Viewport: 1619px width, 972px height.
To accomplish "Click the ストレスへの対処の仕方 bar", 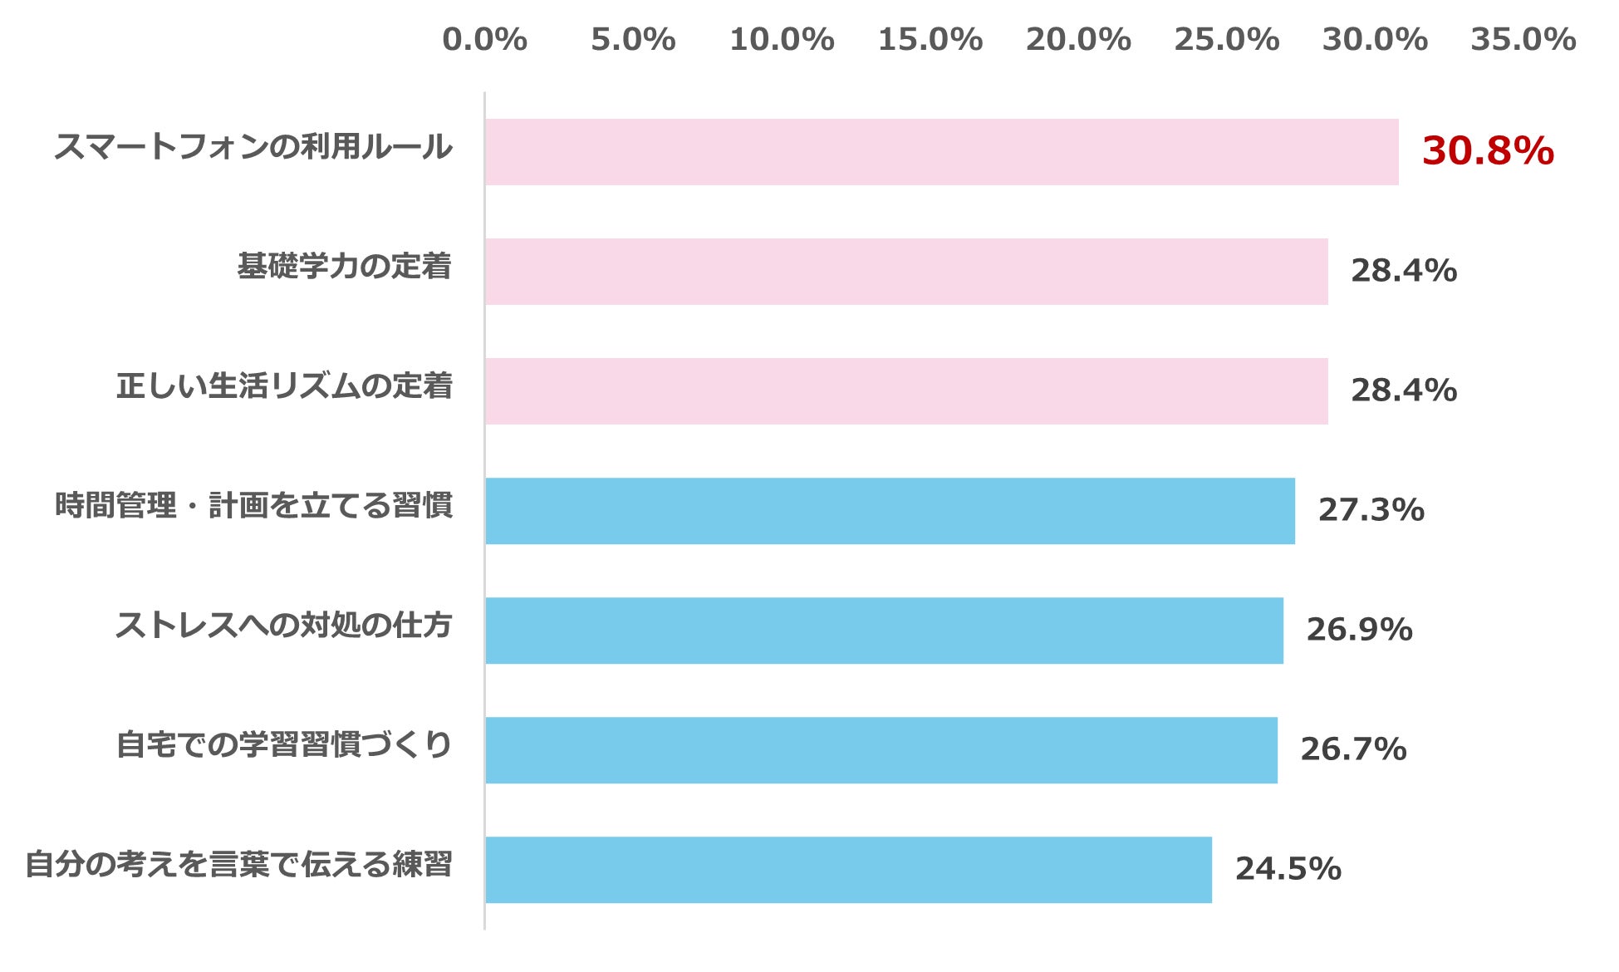I will [885, 631].
